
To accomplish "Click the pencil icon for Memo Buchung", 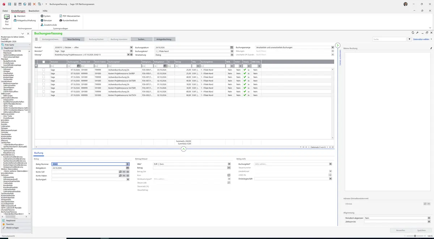I will pyautogui.click(x=431, y=48).
